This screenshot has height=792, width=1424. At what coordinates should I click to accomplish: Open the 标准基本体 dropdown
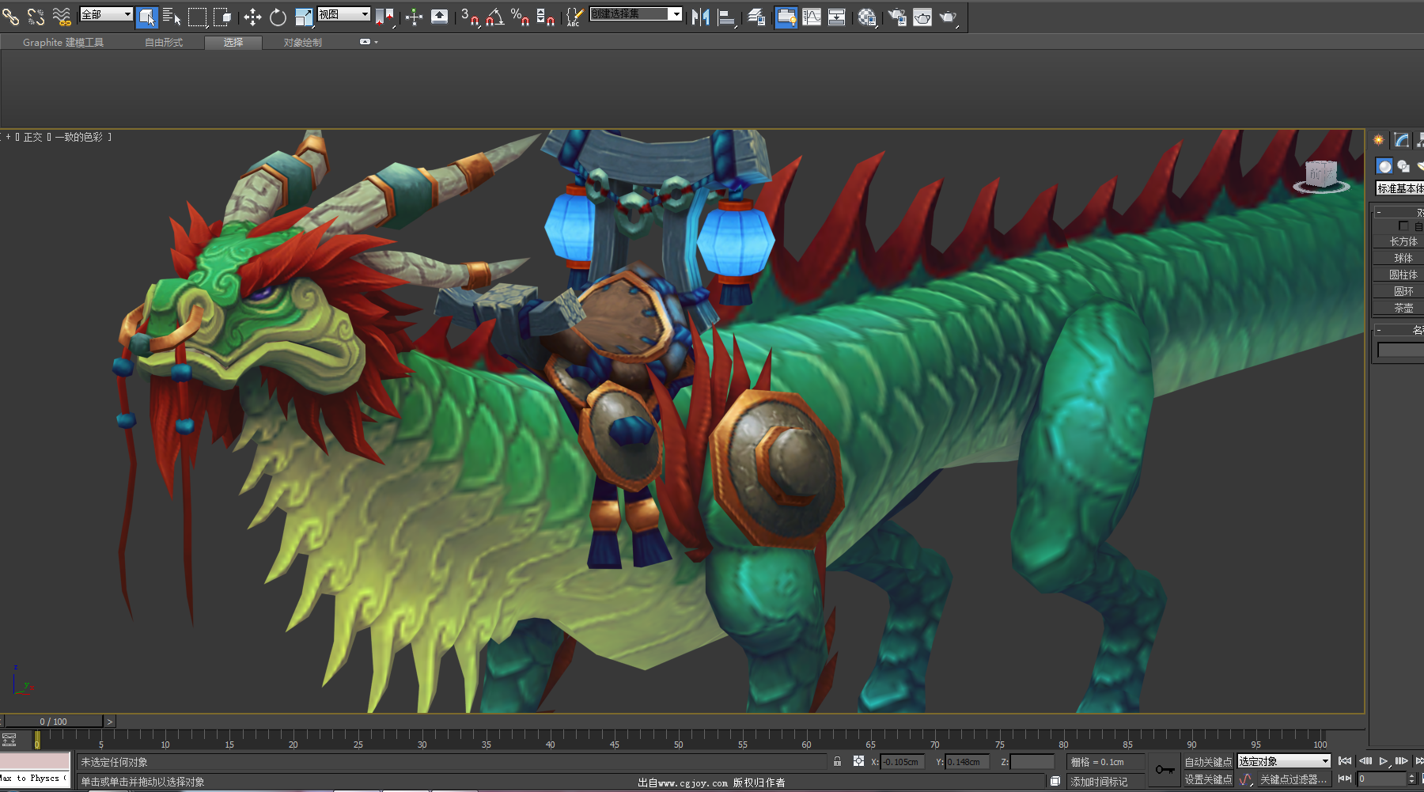(1399, 188)
